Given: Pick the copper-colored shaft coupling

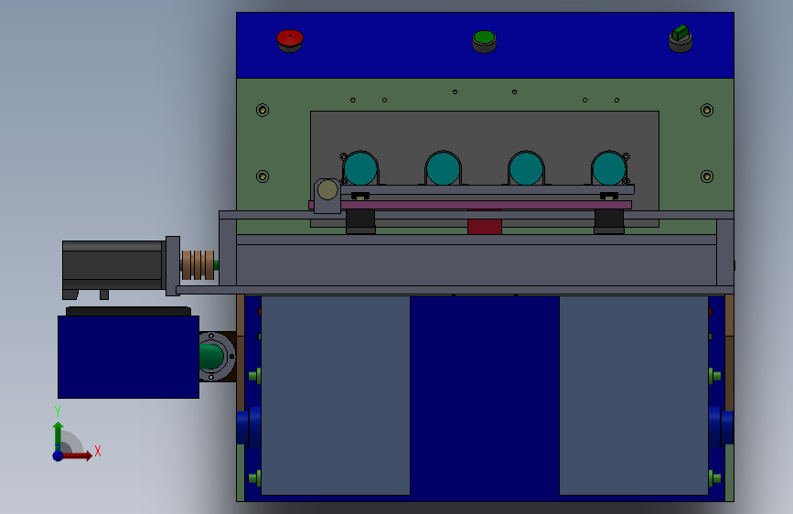Looking at the screenshot, I should (198, 265).
